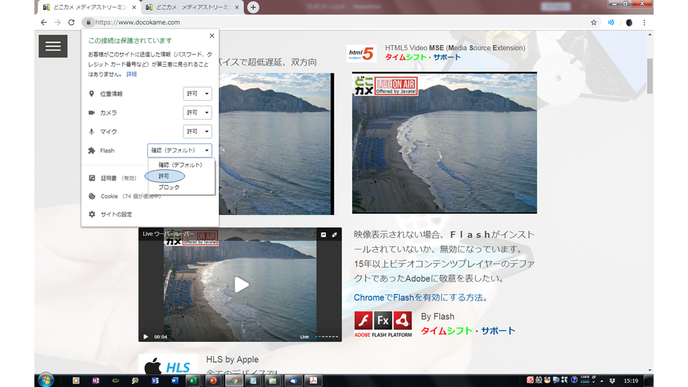Click the taskbar clock showing 15:19
The height and width of the screenshot is (387, 688).
(631, 380)
